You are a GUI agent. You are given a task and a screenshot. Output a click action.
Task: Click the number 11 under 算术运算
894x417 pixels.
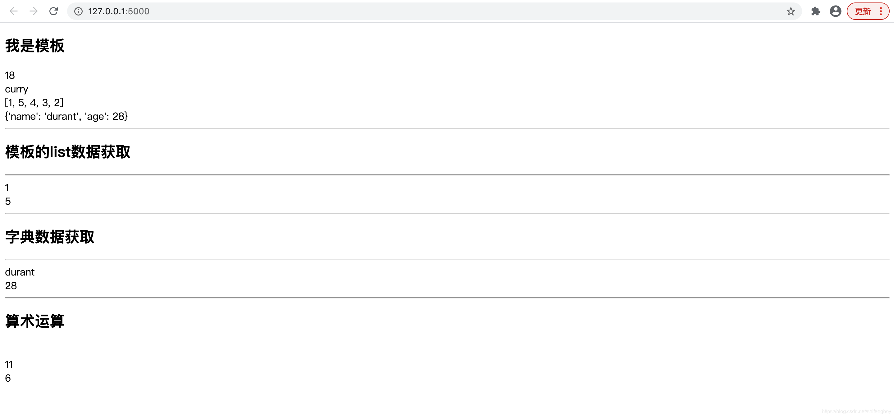click(x=9, y=364)
